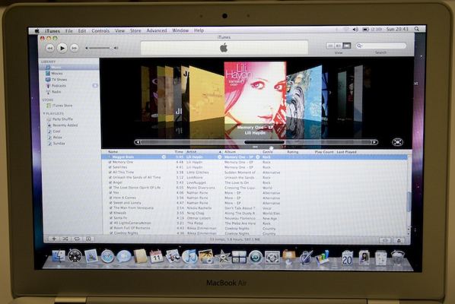This screenshot has width=455, height=304.
Task: Uncheck the Angel song checkbox
Action: click(x=110, y=182)
